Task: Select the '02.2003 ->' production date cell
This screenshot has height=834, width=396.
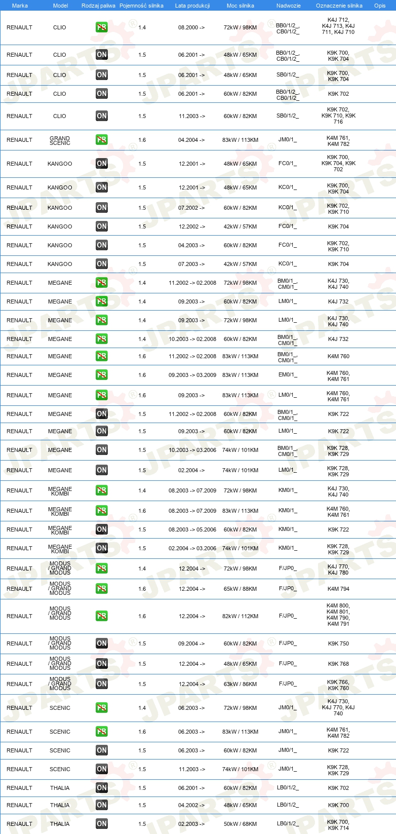Action: tap(191, 824)
